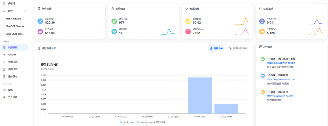328x126 pixels.
Task: Click the 绘图日志 image icon
Action: point(4,69)
